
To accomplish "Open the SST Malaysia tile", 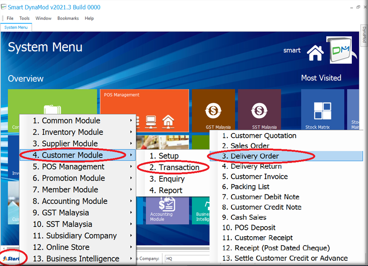I will point(259,111).
